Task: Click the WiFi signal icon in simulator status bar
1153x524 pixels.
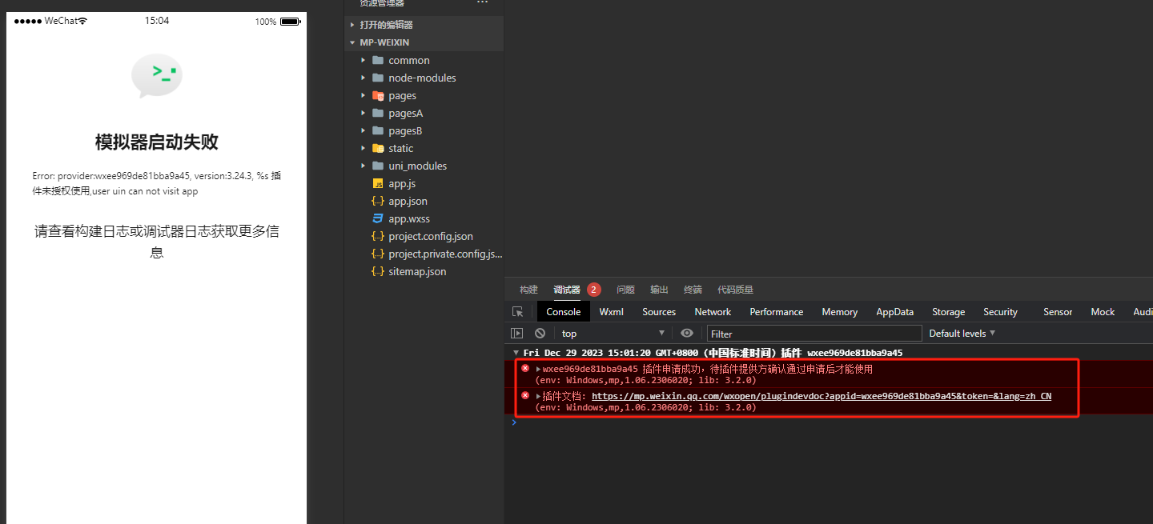Action: pyautogui.click(x=83, y=21)
